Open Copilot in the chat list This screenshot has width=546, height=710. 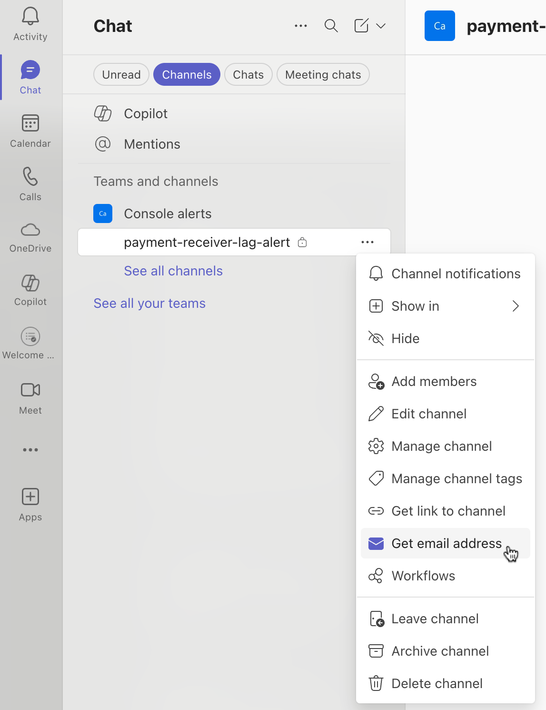point(234,113)
